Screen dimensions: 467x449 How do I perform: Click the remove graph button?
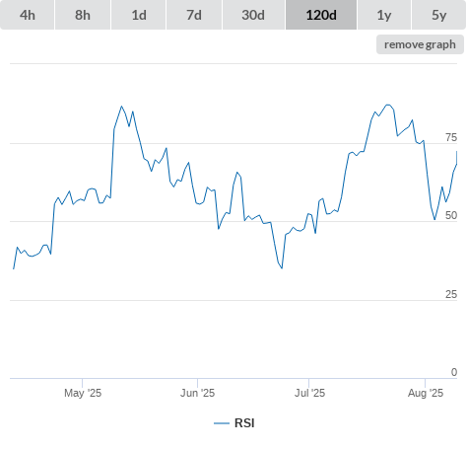(x=420, y=44)
